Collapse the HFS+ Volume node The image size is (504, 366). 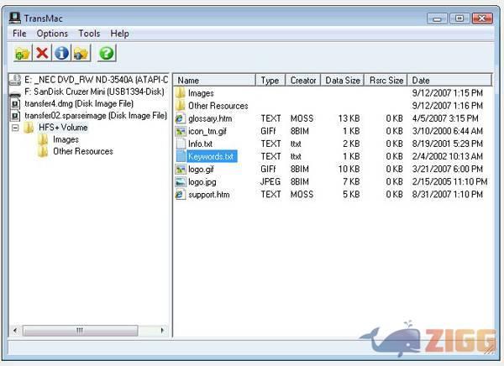pyautogui.click(x=15, y=128)
